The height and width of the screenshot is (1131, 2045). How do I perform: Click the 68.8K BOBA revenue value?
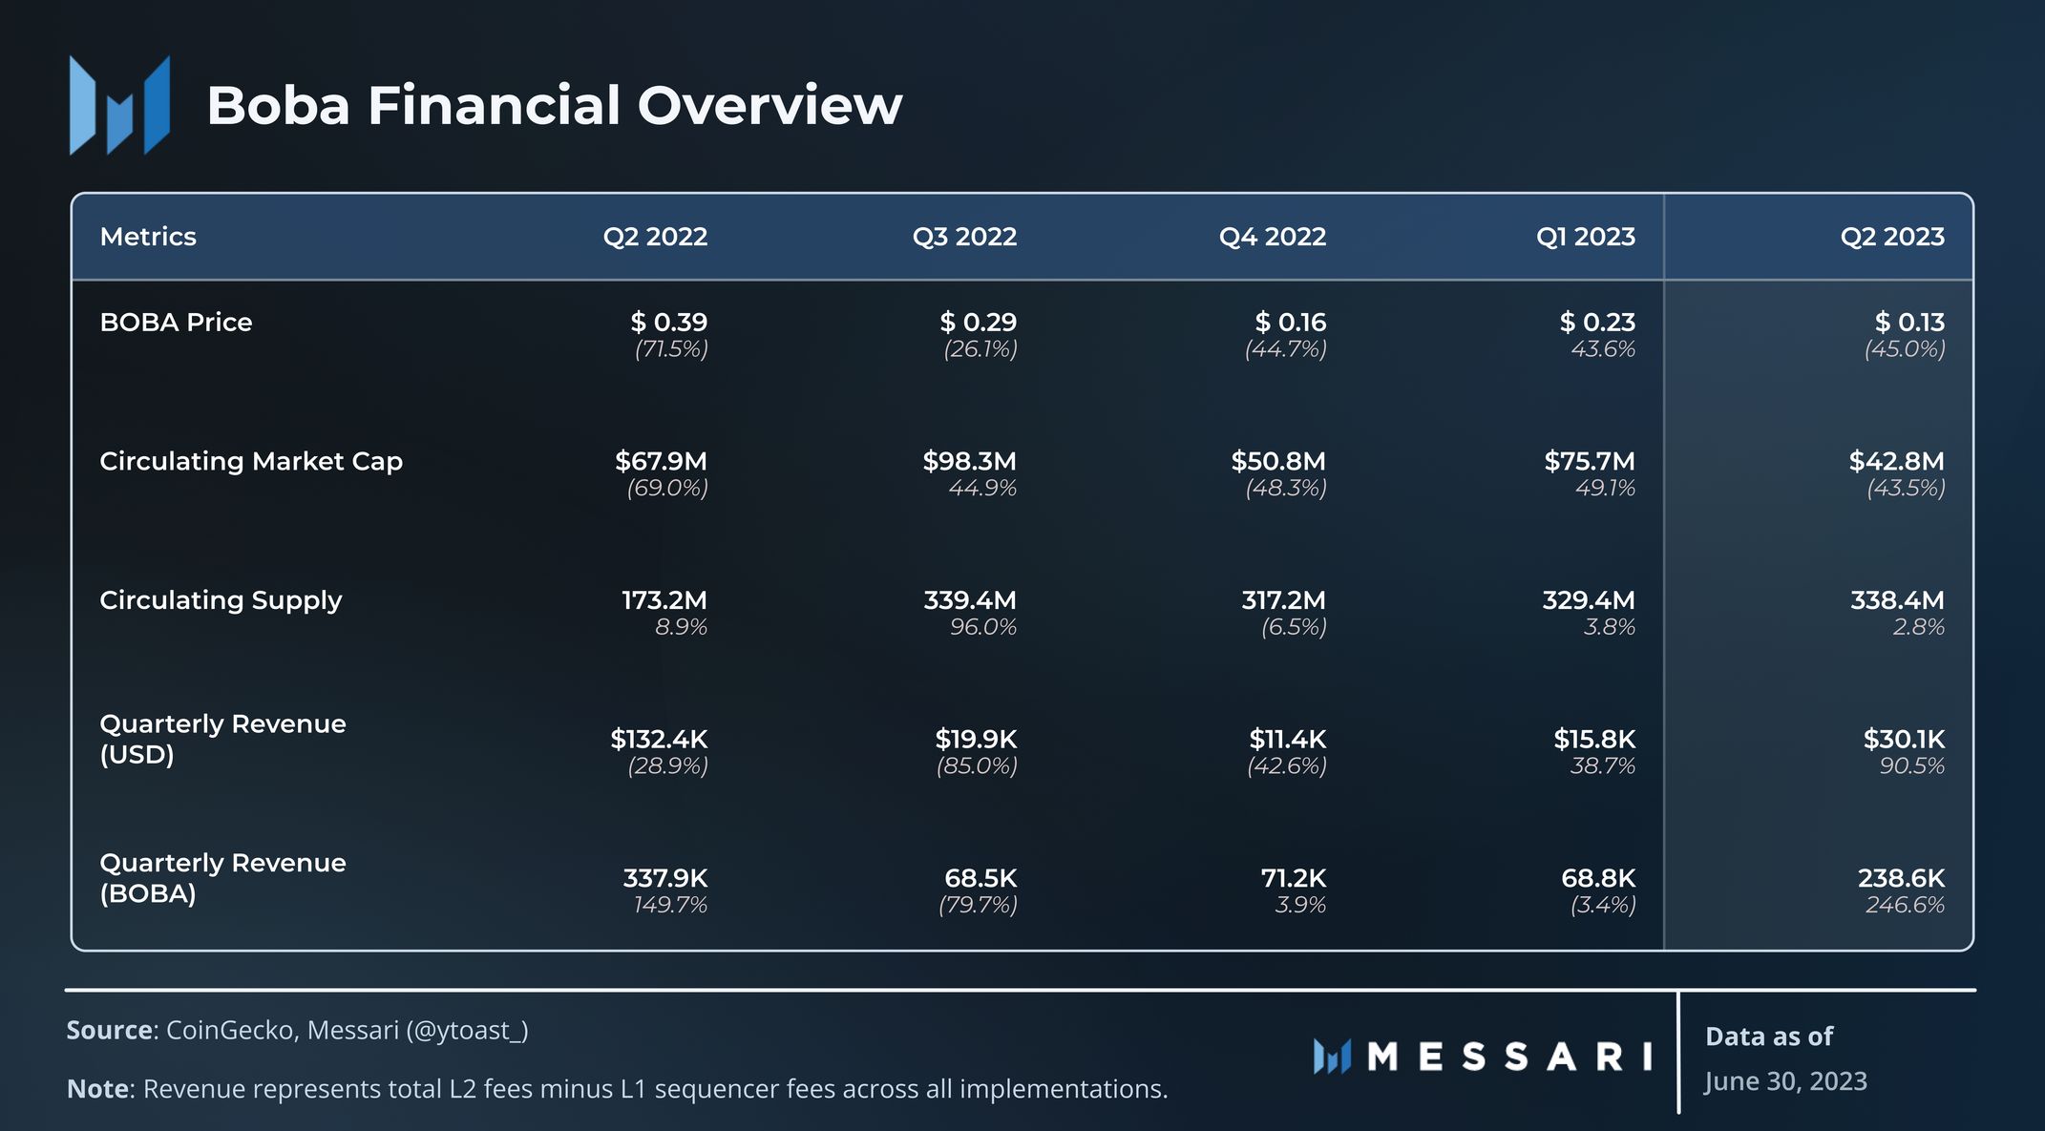tap(1599, 878)
